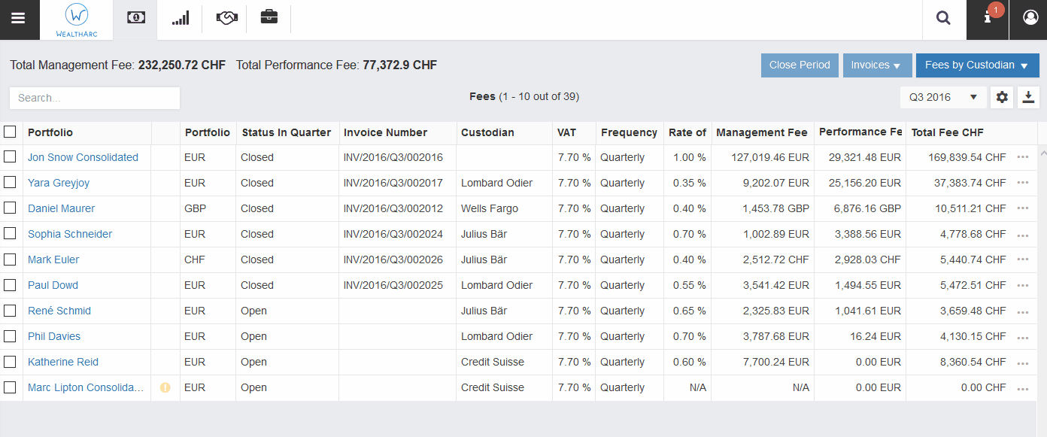Image resolution: width=1047 pixels, height=437 pixels.
Task: Check the Paul Dowd row checkbox
Action: [10, 284]
